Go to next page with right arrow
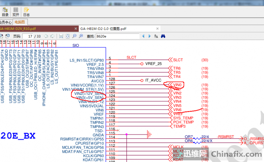The height and width of the screenshot is (162, 264). 52,36
